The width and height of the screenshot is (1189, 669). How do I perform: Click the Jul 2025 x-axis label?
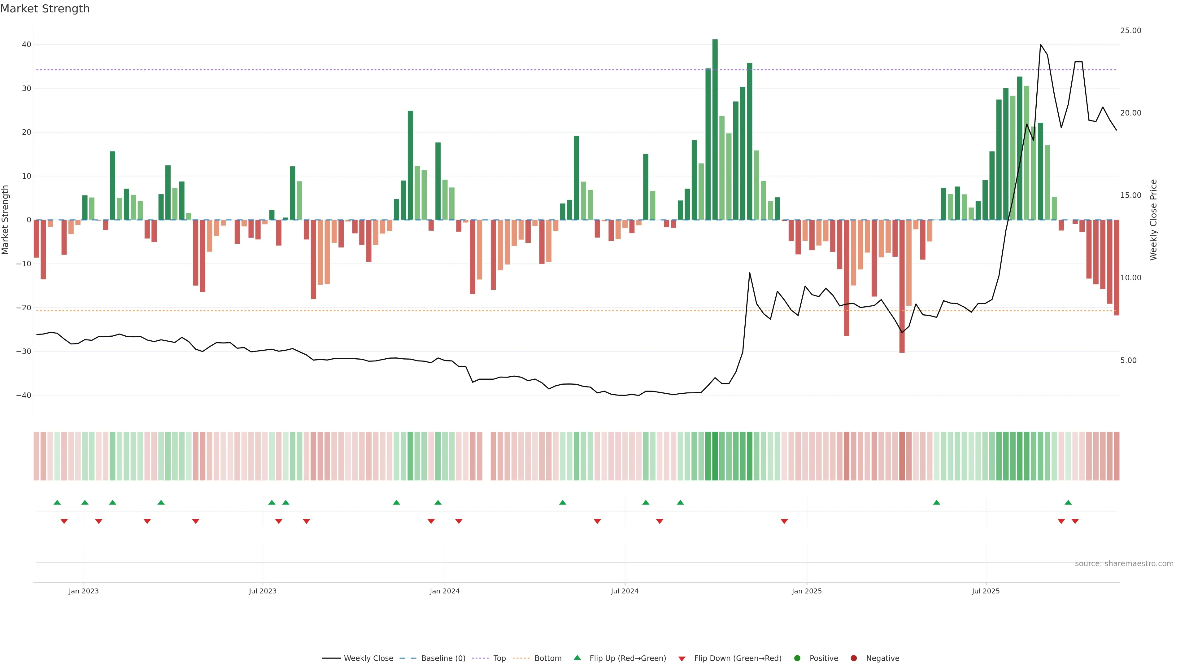tap(986, 591)
